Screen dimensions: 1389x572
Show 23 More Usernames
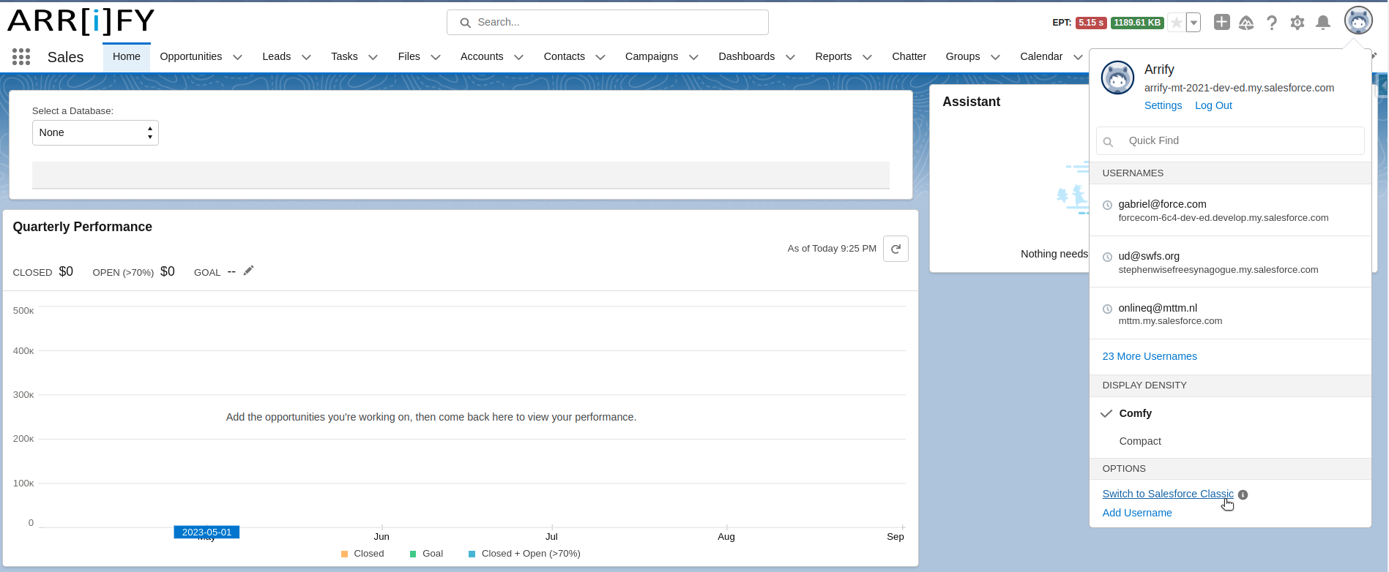coord(1150,356)
